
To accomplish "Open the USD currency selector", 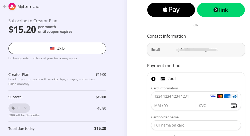I will tap(57, 48).
